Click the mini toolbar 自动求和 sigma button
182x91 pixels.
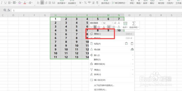click(134, 25)
